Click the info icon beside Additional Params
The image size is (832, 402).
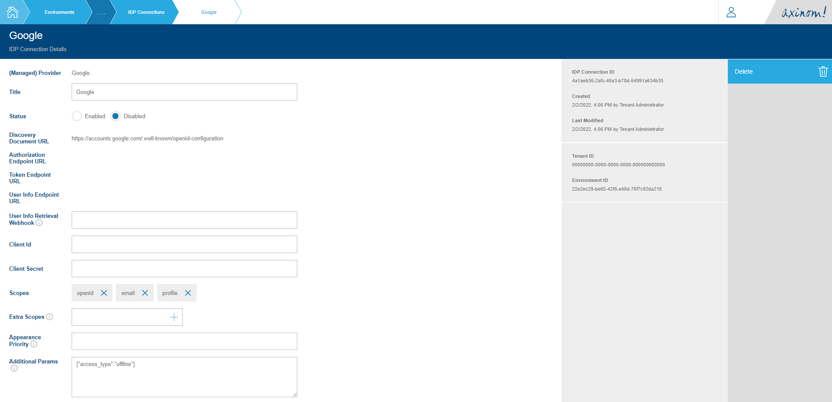coord(14,368)
